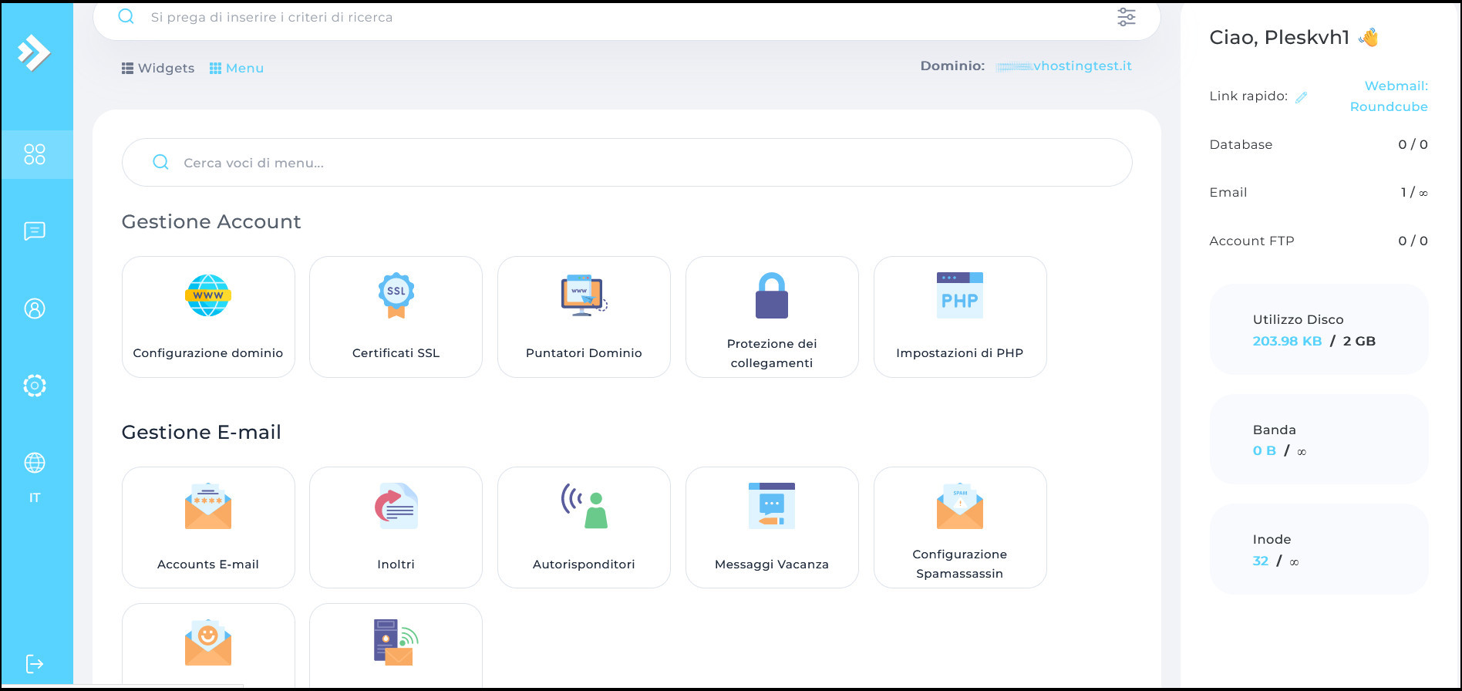
Task: Open Inoltri forwarding tile
Action: coord(396,528)
